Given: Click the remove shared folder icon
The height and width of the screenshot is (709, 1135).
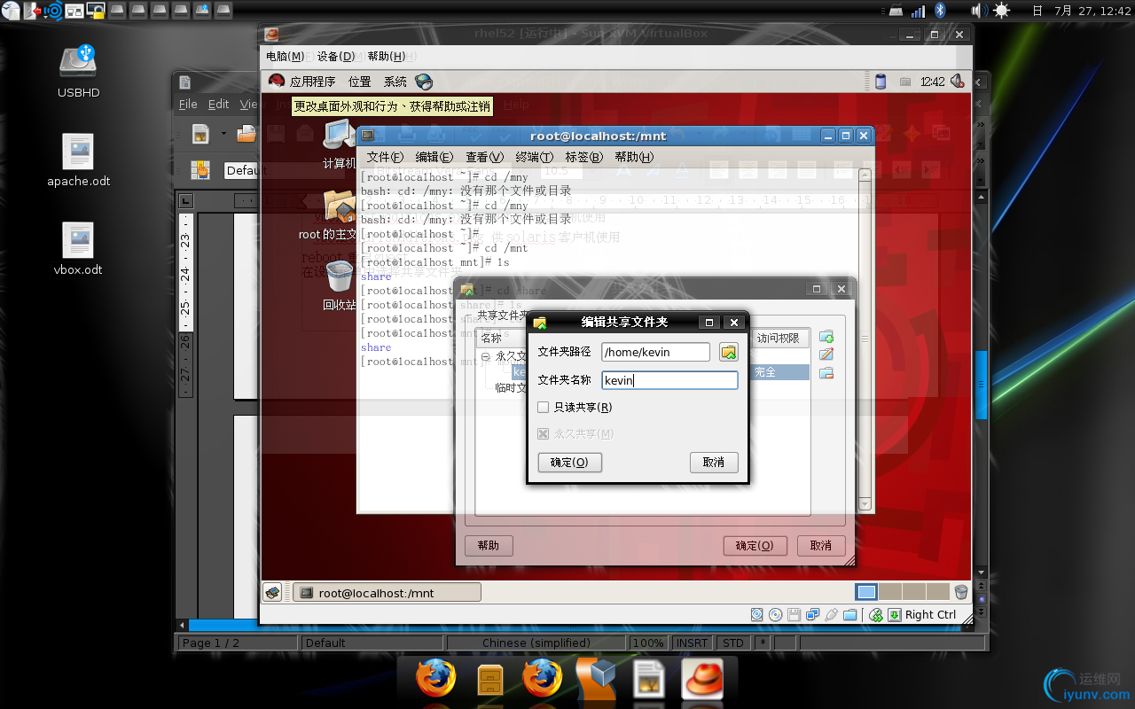Looking at the screenshot, I should point(826,373).
